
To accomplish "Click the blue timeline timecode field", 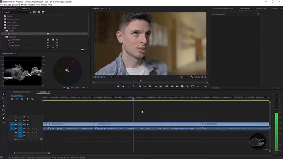I will point(17,96).
